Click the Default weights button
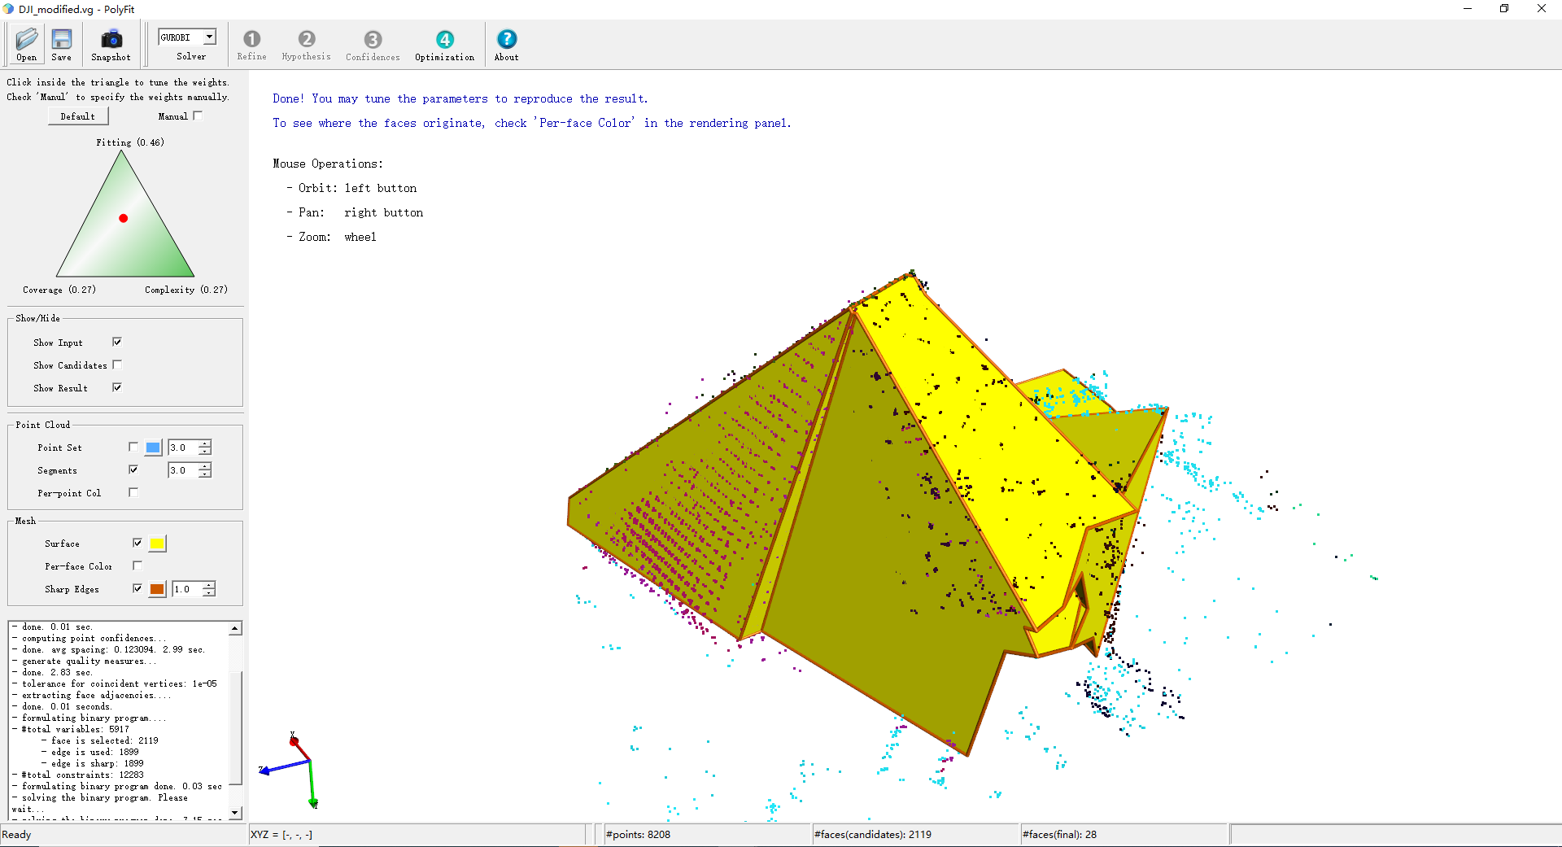Image resolution: width=1562 pixels, height=847 pixels. pyautogui.click(x=78, y=116)
